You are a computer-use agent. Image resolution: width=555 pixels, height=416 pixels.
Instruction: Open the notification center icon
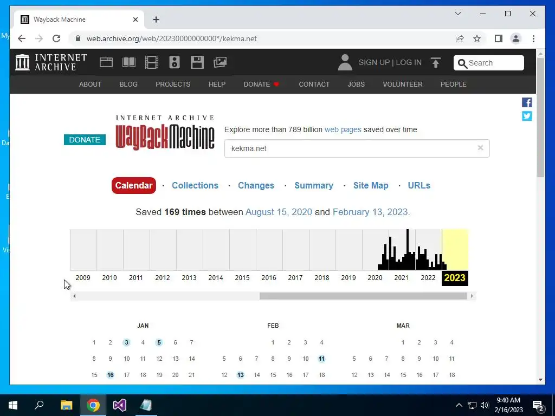tap(538, 406)
